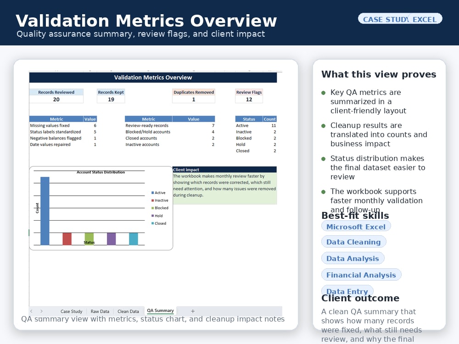This screenshot has height=344, width=459.
Task: Click the previous sheet arrow
Action: pyautogui.click(x=32, y=311)
